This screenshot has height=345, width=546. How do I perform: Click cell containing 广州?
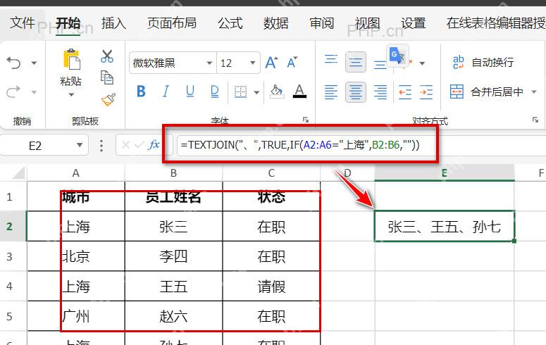[x=76, y=316]
